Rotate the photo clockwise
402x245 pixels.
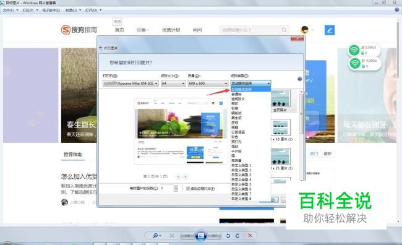237,236
